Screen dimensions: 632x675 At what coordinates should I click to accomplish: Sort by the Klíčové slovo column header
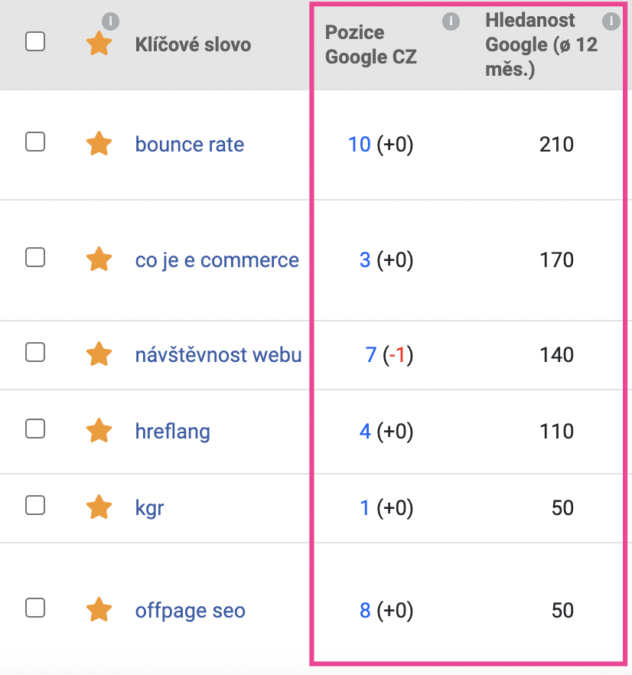(193, 44)
